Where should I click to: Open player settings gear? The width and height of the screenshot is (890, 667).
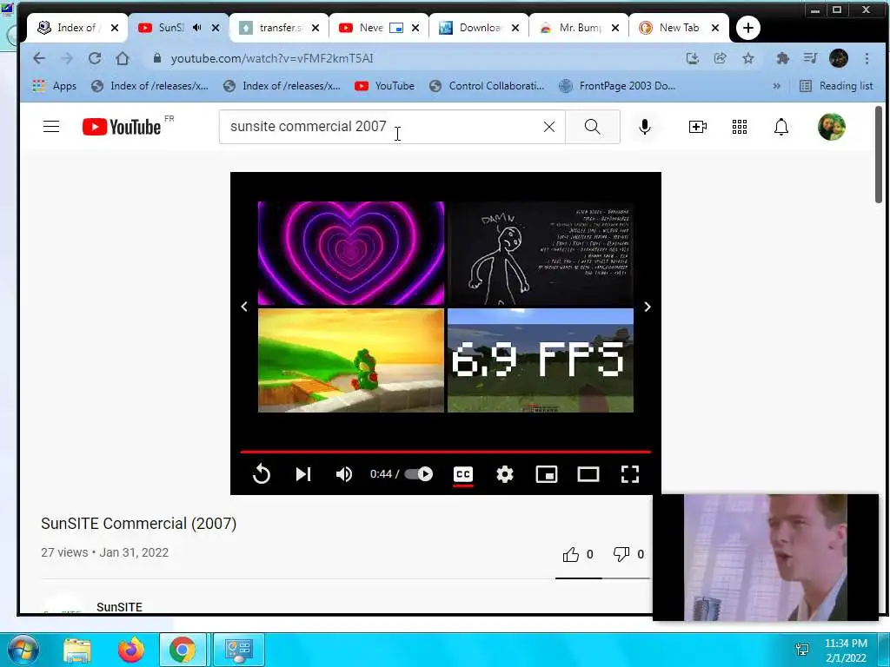click(x=505, y=473)
